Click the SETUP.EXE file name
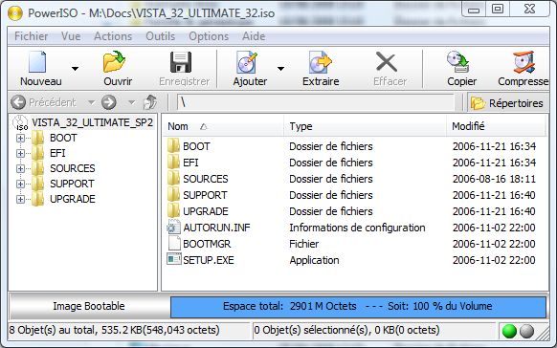Viewport: 557px width, 348px height. coord(209,260)
